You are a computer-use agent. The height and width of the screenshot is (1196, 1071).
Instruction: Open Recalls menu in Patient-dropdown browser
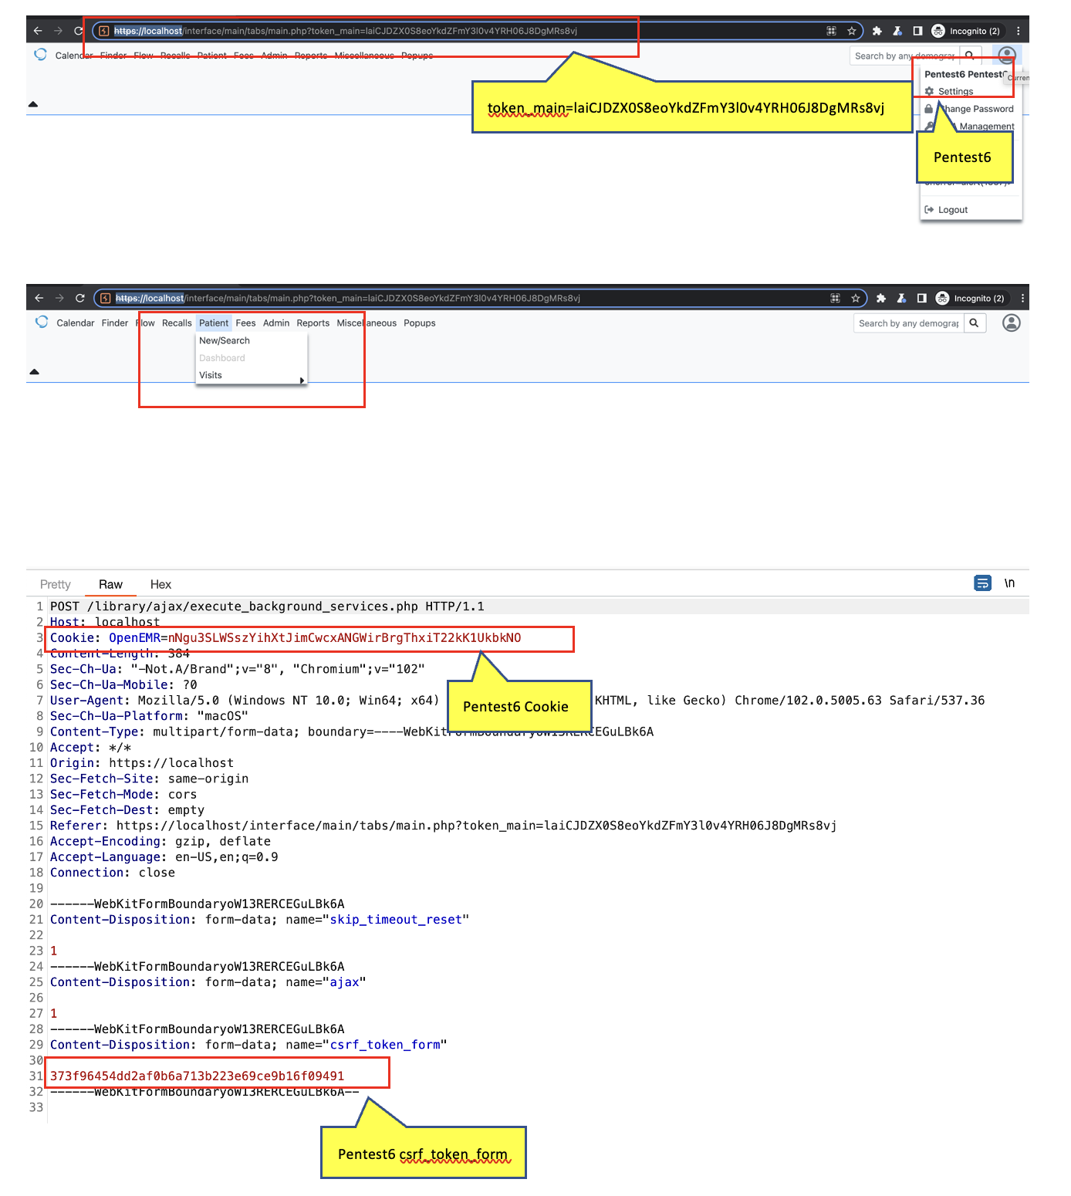point(177,323)
